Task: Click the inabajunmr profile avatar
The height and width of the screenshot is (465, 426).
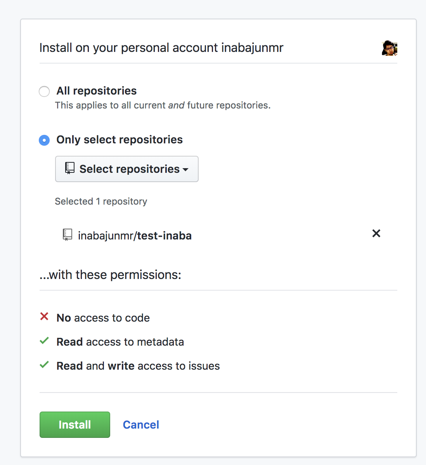Action: point(390,48)
